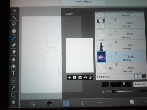Pick the Eyedropper tool
The height and width of the screenshot is (110, 147).
coord(13,89)
